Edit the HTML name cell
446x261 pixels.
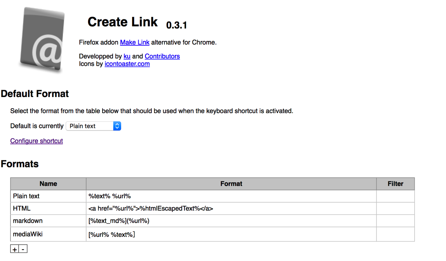(x=48, y=209)
